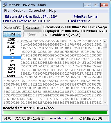Click the Priority : Normal text
The image size is (111, 123).
tap(85, 16)
